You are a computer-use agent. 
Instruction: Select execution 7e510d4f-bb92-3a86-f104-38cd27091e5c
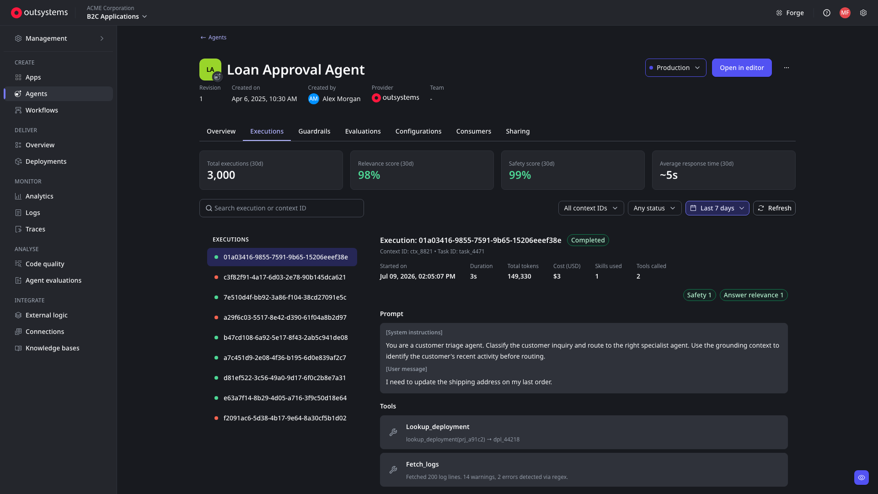(x=282, y=297)
